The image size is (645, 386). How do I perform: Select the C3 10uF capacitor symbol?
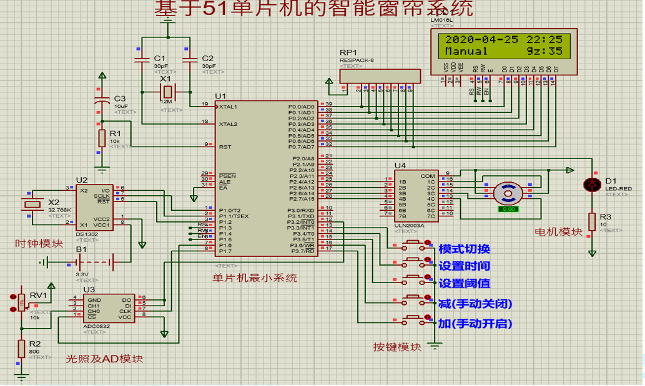102,102
